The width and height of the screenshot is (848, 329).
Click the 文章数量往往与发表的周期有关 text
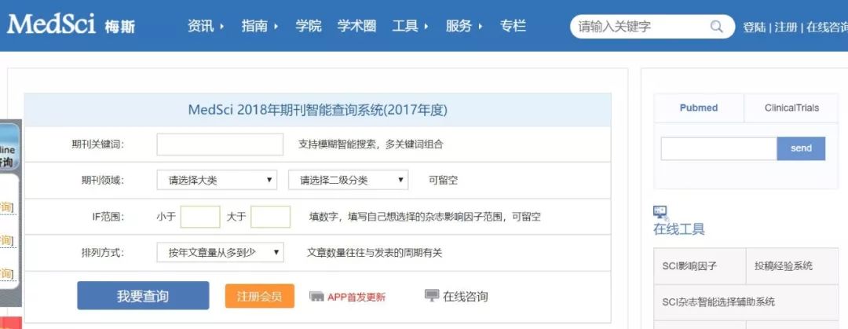[375, 253]
